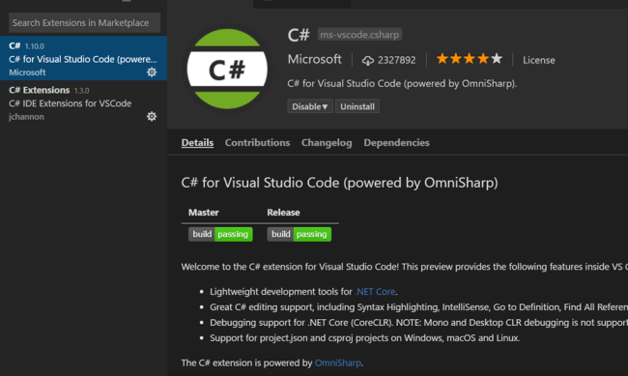Click the Master build passing badge
Screen dimensions: 628x376
coord(220,234)
